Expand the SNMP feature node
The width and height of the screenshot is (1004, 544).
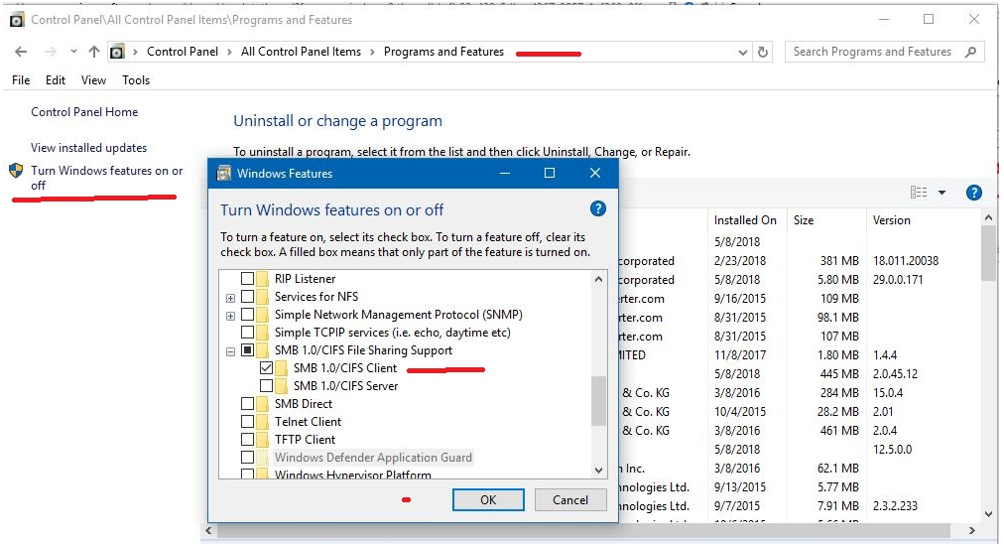pos(230,316)
